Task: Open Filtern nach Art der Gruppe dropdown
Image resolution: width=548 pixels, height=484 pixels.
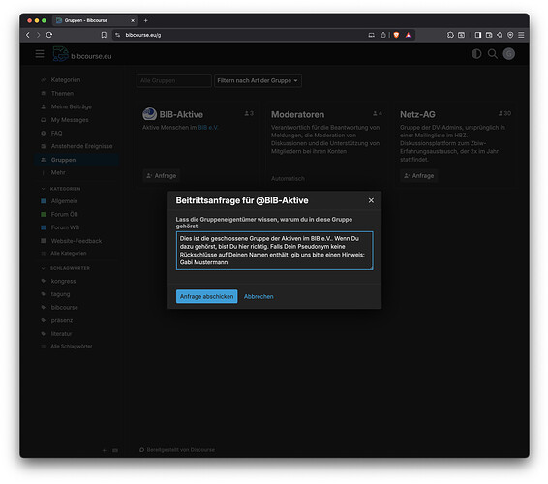Action: click(258, 80)
